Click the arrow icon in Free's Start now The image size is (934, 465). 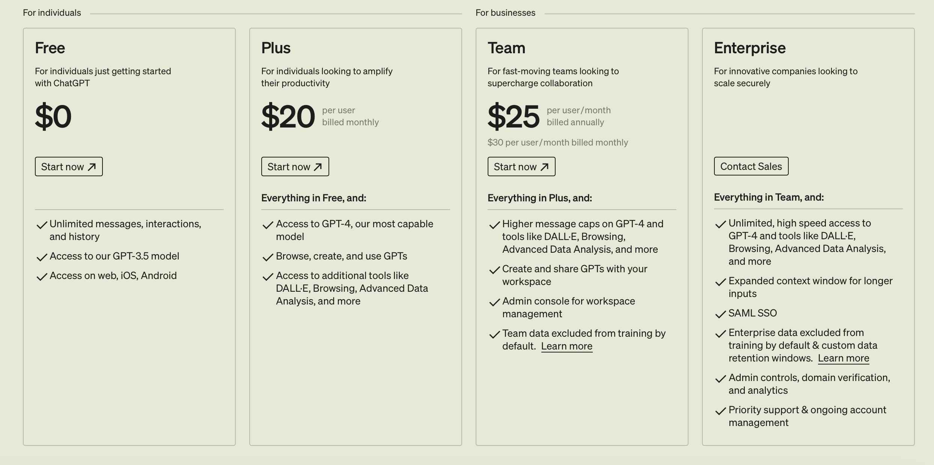pos(92,167)
